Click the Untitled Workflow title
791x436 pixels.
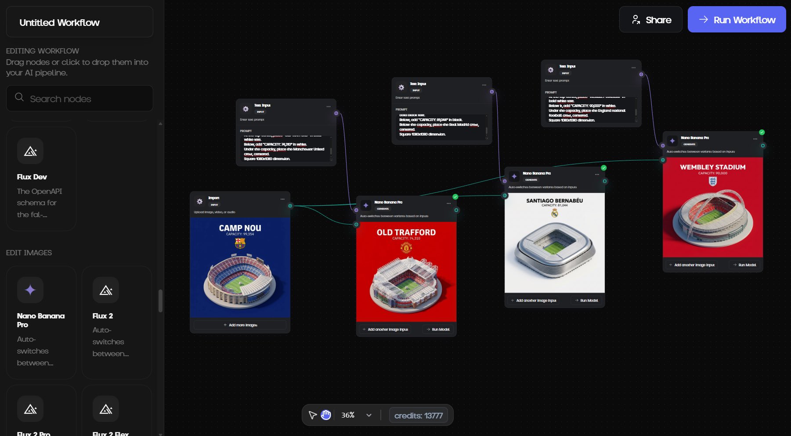pos(60,22)
